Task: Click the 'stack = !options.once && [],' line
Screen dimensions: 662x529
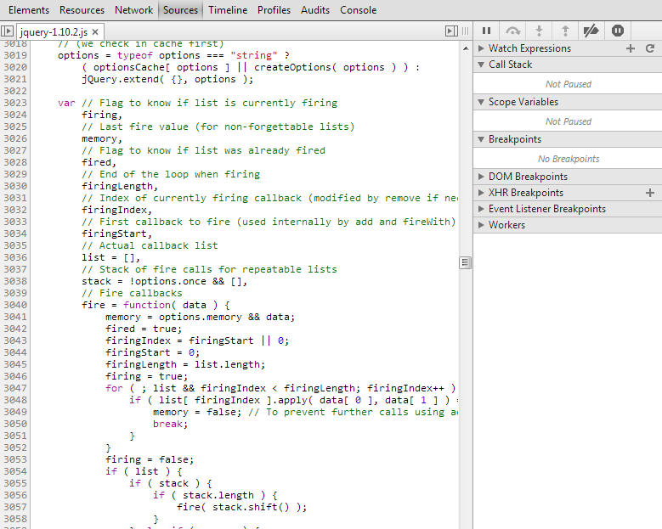Action: 164,281
